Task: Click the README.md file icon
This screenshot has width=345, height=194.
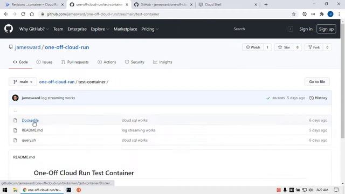Action: click(15, 130)
